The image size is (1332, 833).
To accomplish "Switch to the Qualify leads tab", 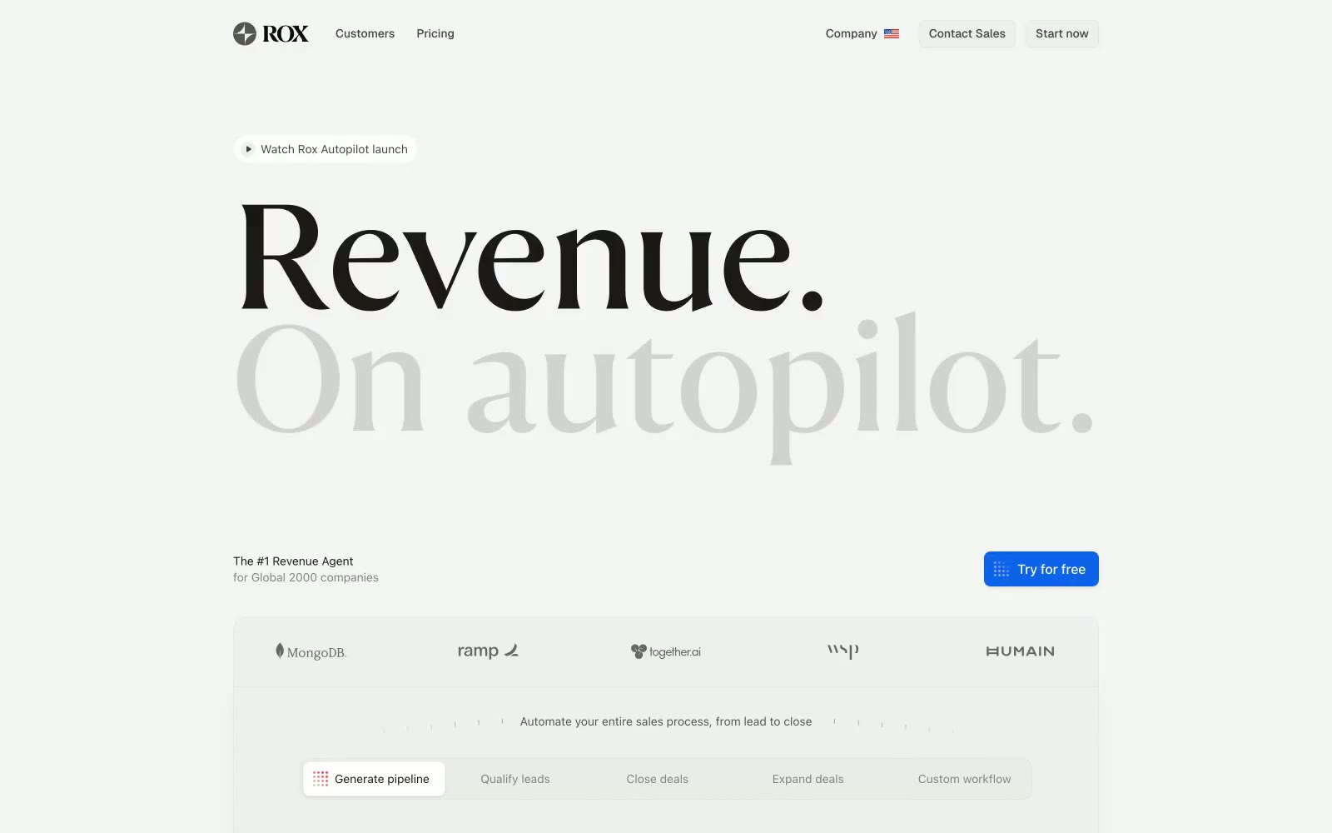I will (x=515, y=779).
